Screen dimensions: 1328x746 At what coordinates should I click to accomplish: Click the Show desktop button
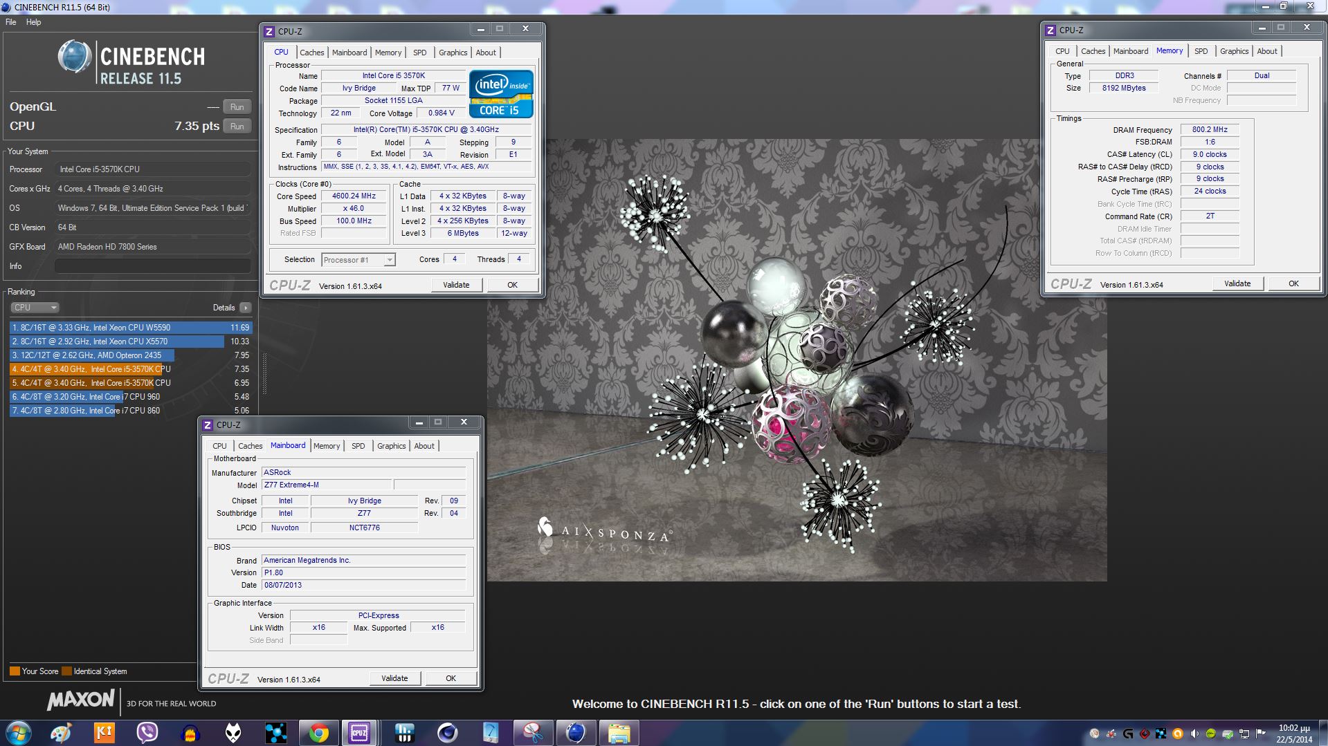1322,733
